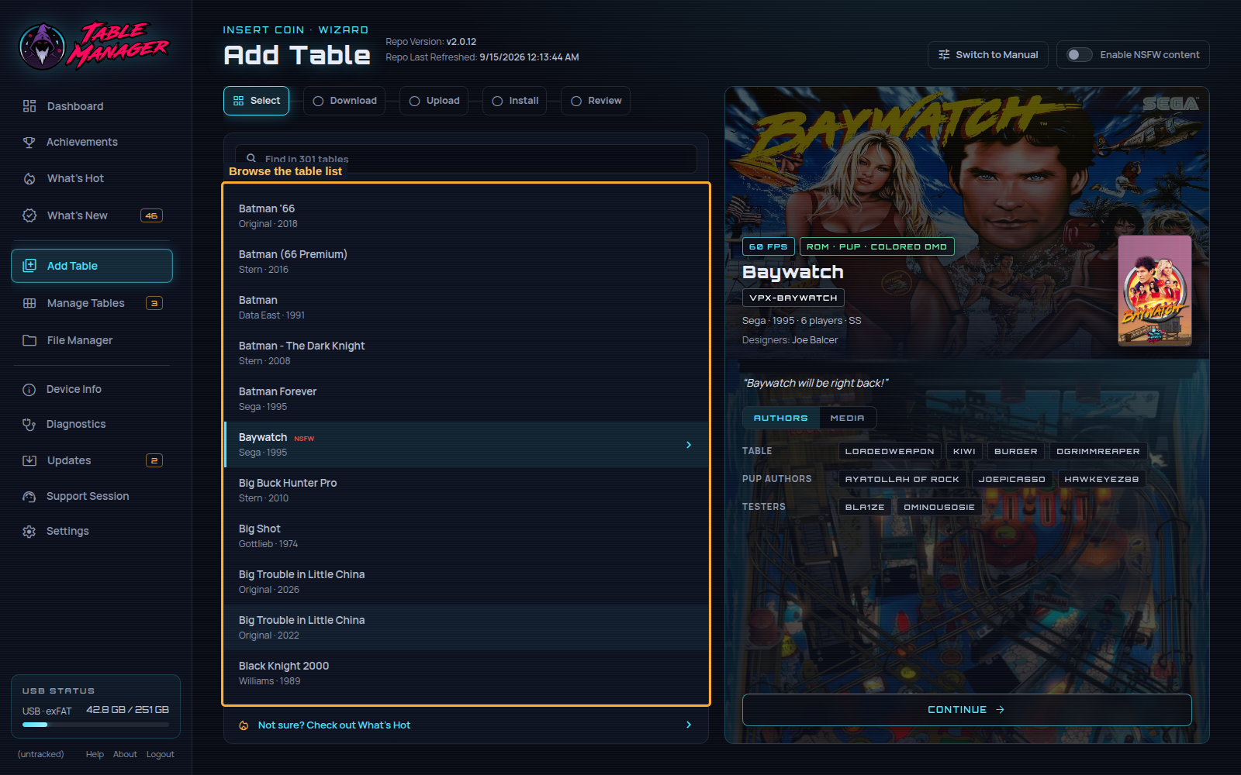Select the Batman Forever table row
Viewport: 1241px width, 775px height.
(x=466, y=399)
